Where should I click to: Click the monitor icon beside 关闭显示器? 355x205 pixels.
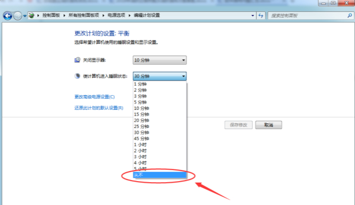[x=77, y=60]
